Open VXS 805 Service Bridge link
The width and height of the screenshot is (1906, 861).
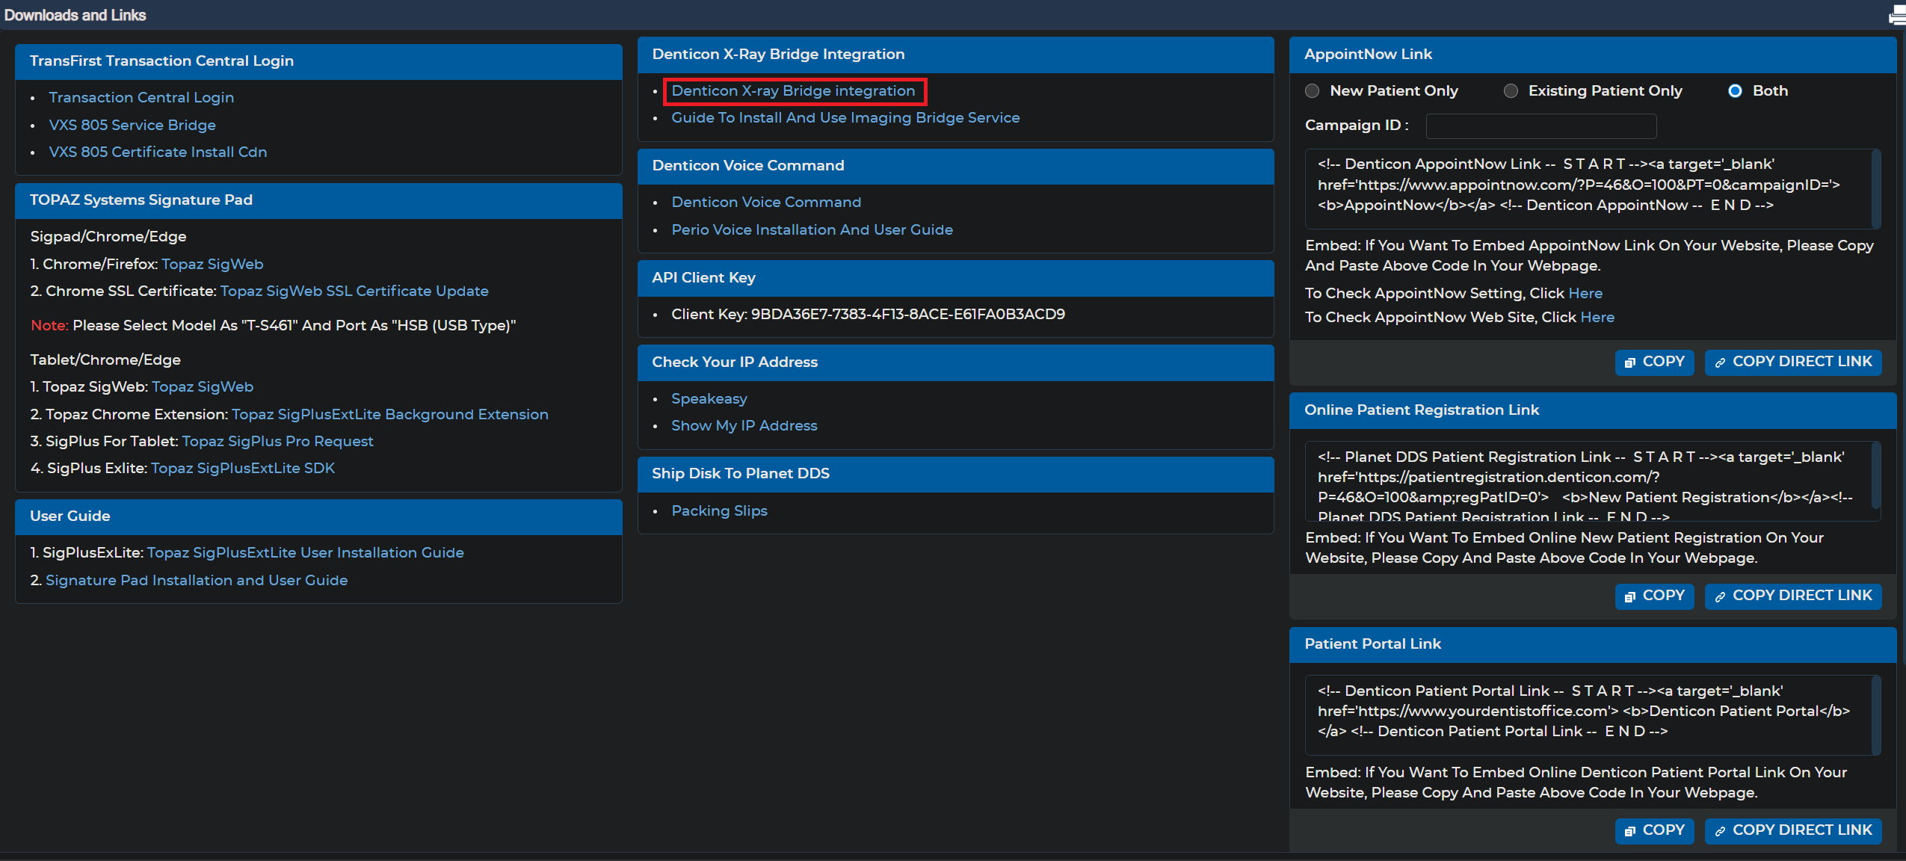pos(132,125)
